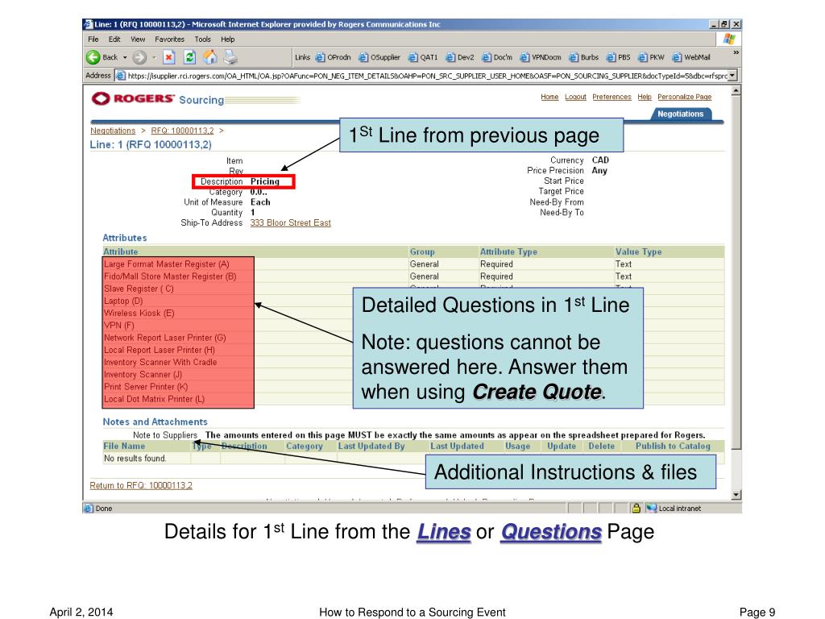Viewport: 825px width, 619px height.
Task: Click the Slave Register (C) attribute
Action: (x=139, y=289)
